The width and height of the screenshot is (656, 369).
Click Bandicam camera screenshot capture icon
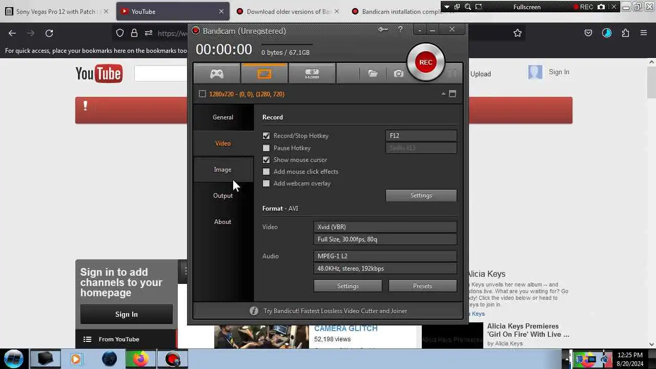pyautogui.click(x=398, y=74)
